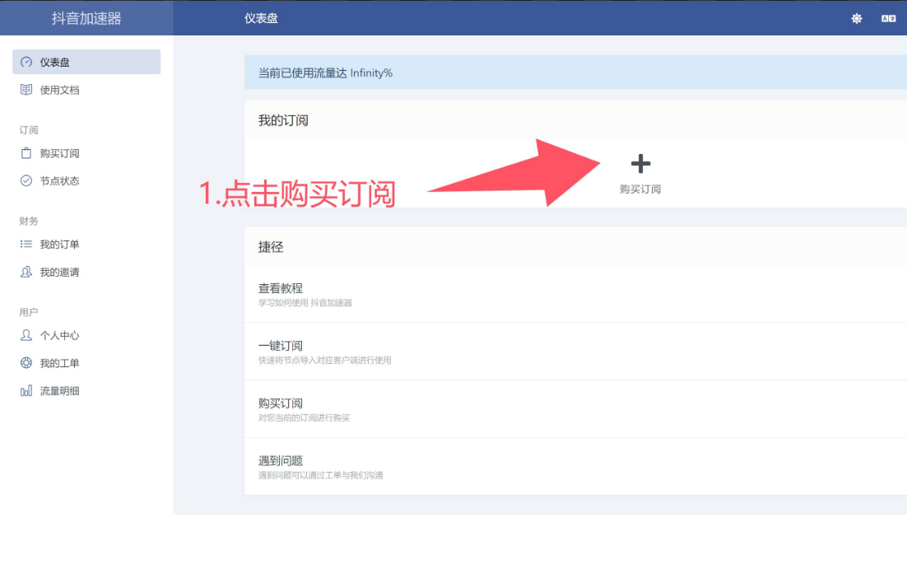Click the person icon beside 我的邀请

(26, 272)
